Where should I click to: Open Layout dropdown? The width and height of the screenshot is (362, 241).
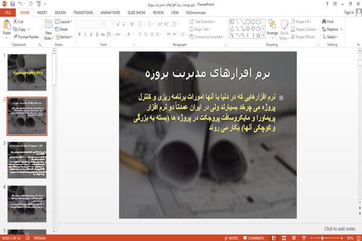(63, 22)
